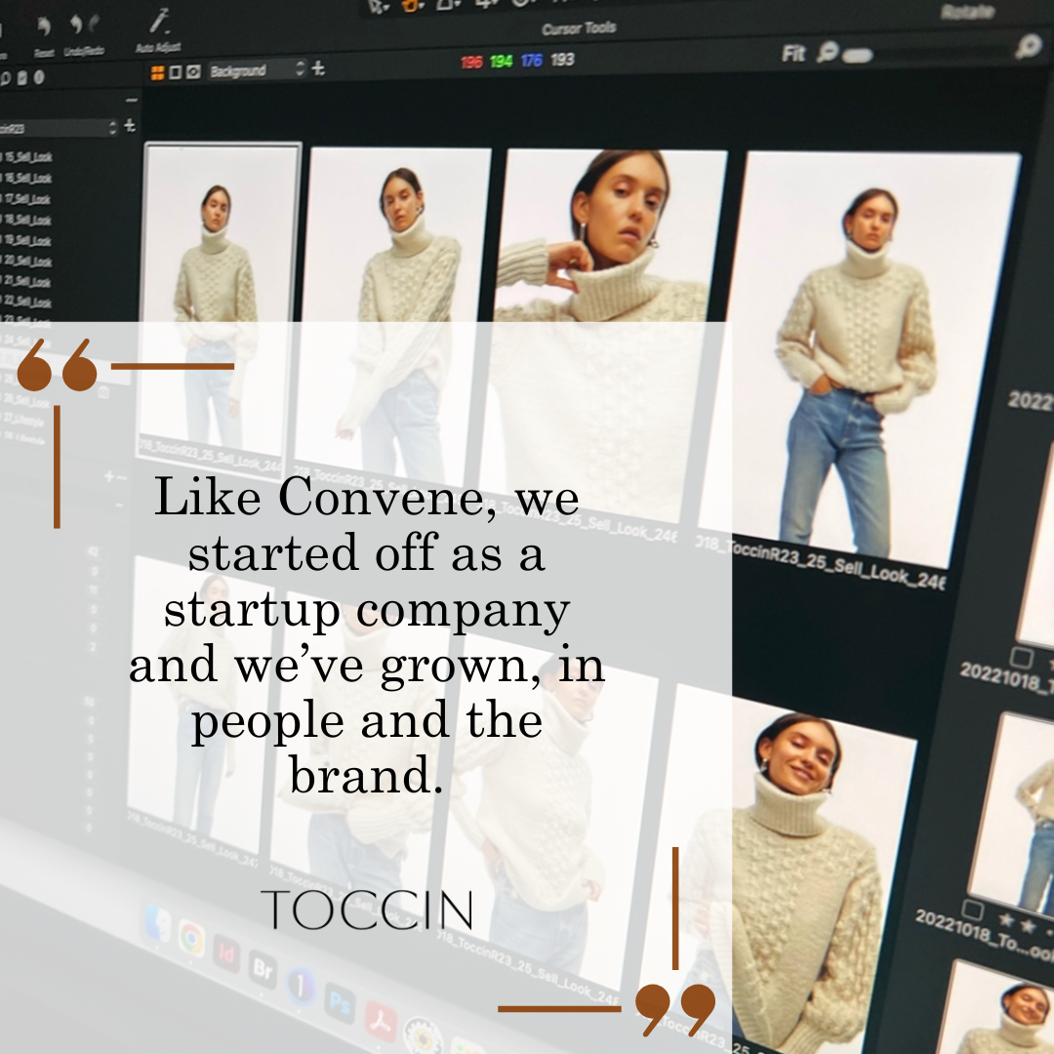Select the first highlighted full-body thumbnail
This screenshot has height=1054, width=1054.
click(x=219, y=300)
